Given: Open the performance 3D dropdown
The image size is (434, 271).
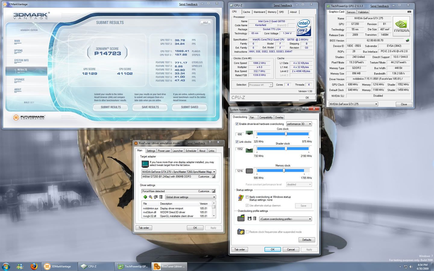Looking at the screenshot, I should tap(299, 124).
